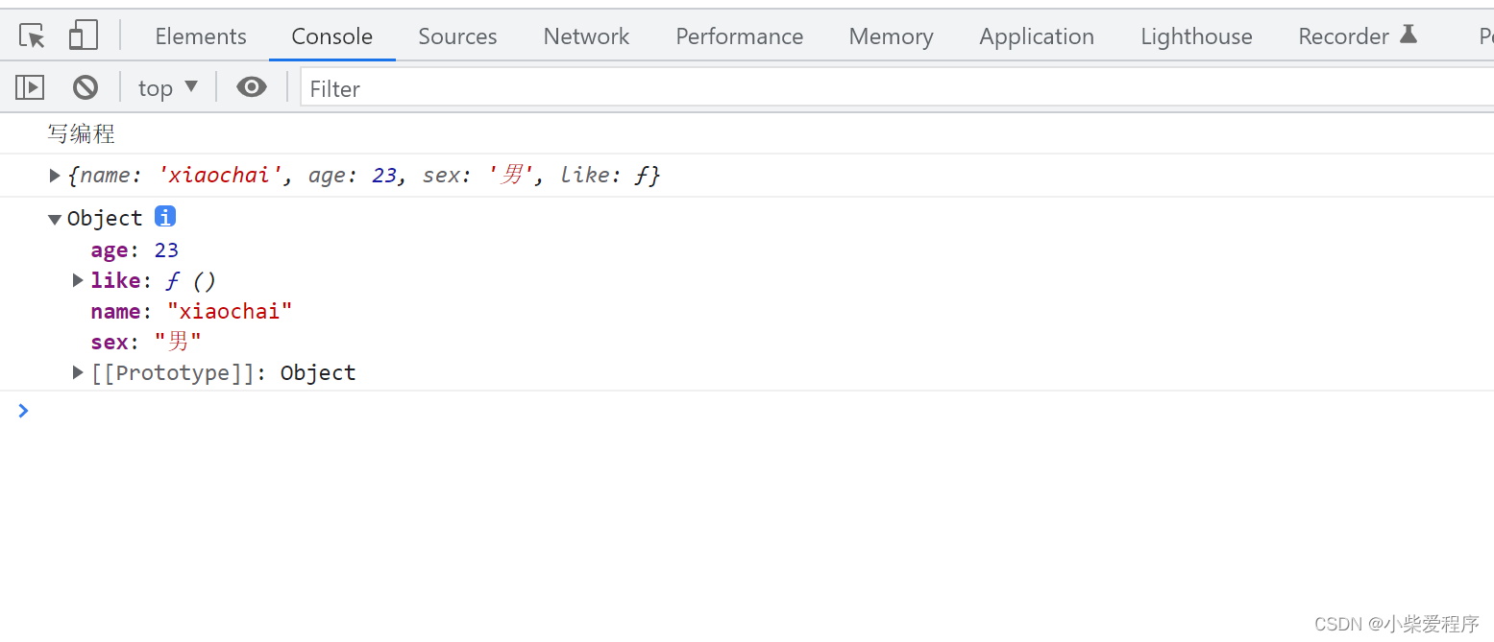Switch to the Memory tab

(x=891, y=36)
